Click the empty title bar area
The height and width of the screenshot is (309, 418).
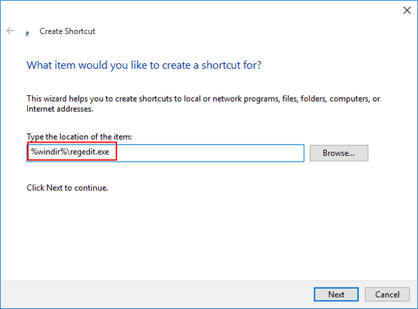[209, 10]
